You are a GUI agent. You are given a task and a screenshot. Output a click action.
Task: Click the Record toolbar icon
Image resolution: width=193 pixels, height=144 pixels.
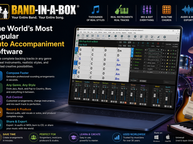[x=135, y=36]
